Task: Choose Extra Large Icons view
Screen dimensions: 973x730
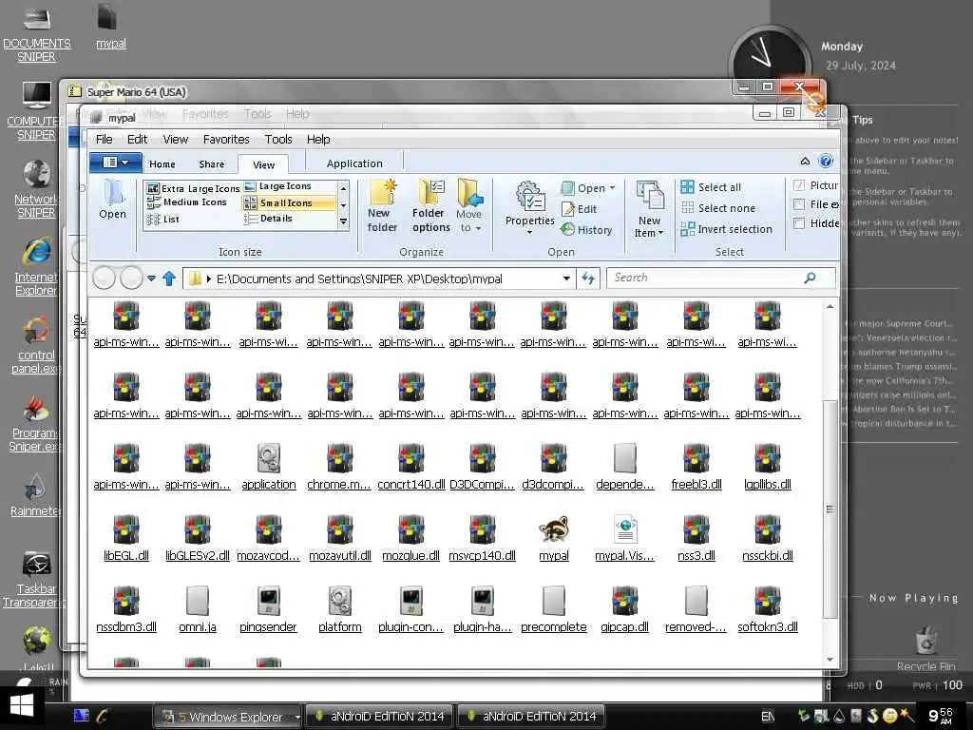Action: (193, 188)
